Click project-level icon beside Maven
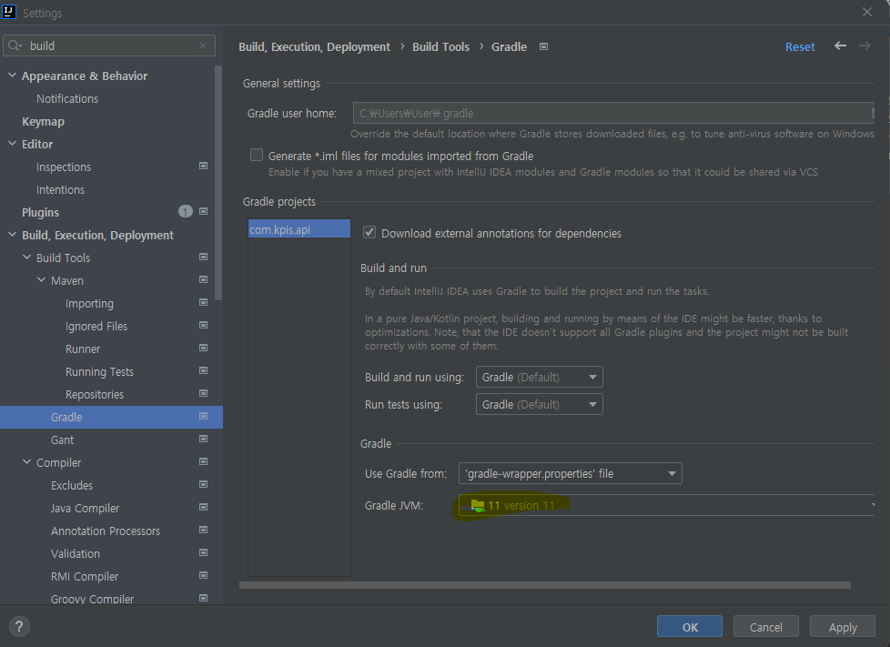890x647 pixels. point(203,279)
